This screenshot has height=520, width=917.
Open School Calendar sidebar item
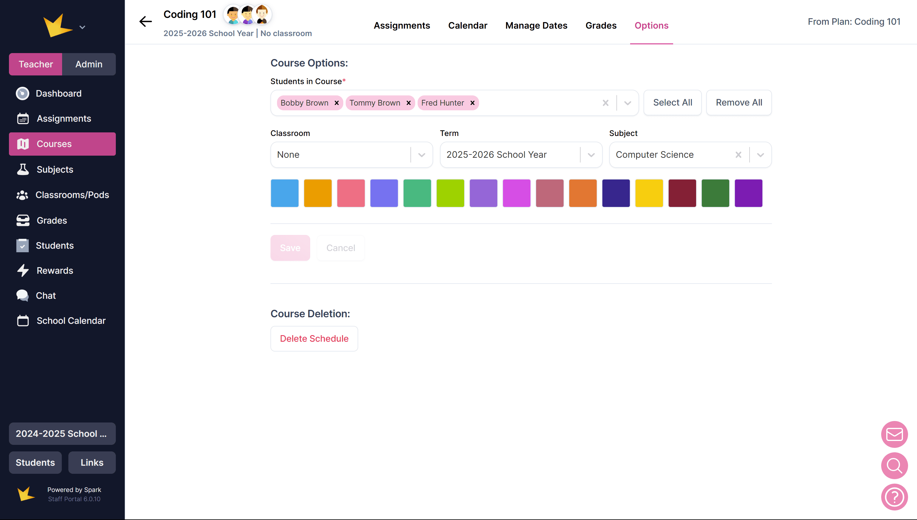point(71,321)
